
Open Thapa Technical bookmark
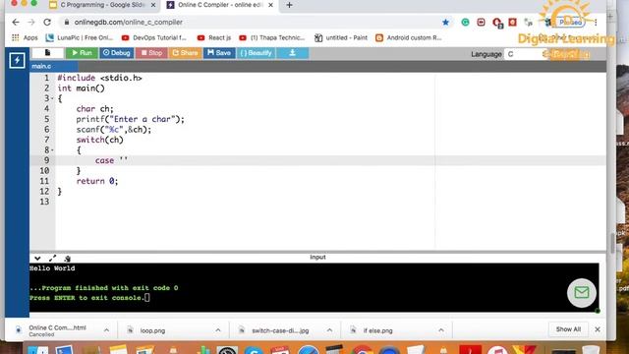tap(272, 37)
